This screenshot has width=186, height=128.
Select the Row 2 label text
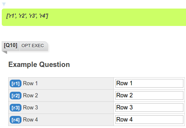click(31, 96)
